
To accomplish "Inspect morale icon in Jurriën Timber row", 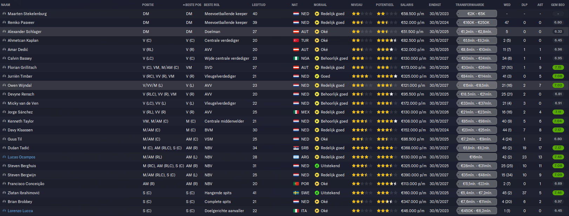I will pyautogui.click(x=317, y=76).
